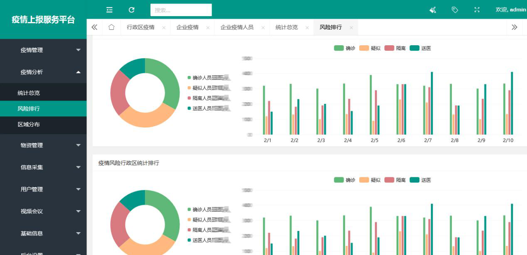The image size is (527, 255).
Task: Click the search input field
Action: (181, 10)
